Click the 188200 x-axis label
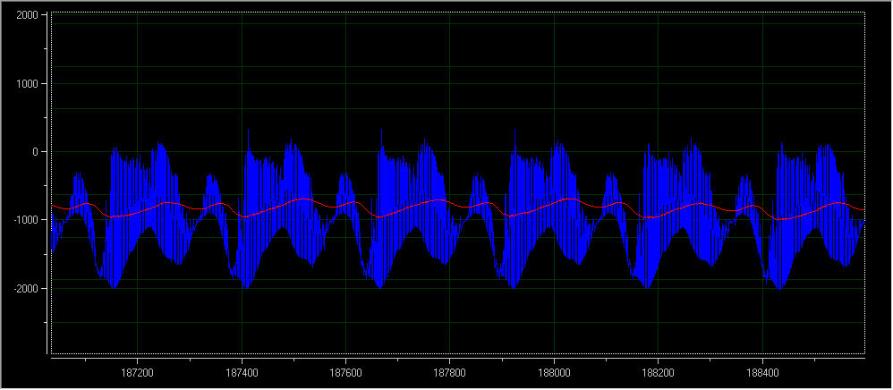This screenshot has width=893, height=390. pos(658,372)
